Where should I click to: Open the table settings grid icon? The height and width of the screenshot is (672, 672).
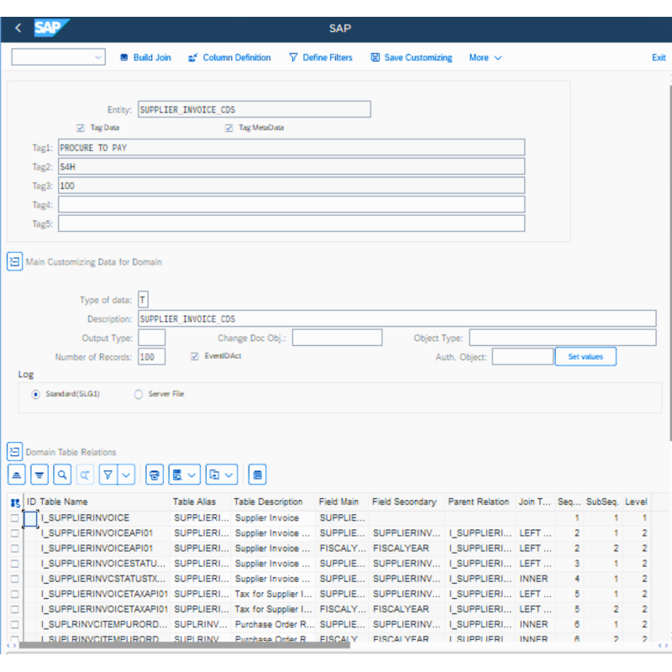257,474
